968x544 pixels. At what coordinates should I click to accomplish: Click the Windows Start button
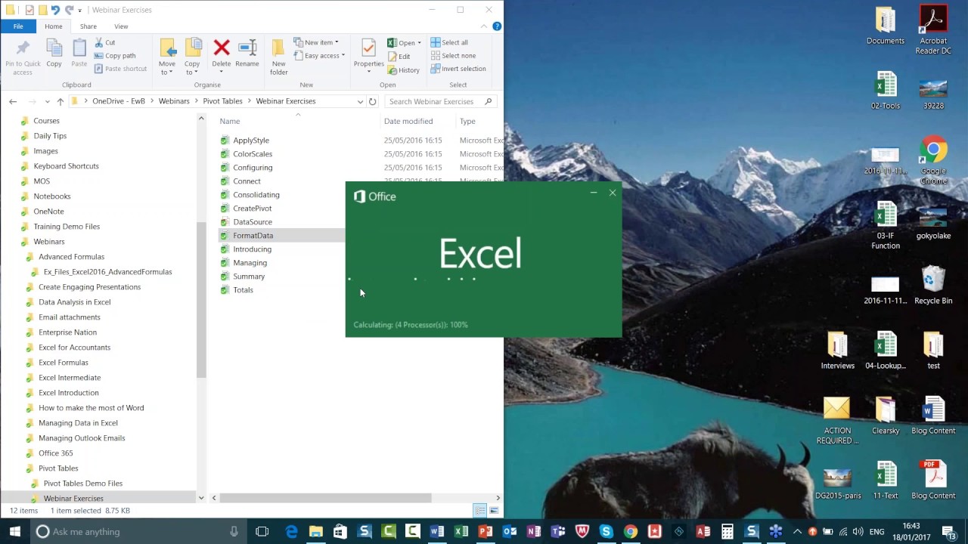pos(15,531)
